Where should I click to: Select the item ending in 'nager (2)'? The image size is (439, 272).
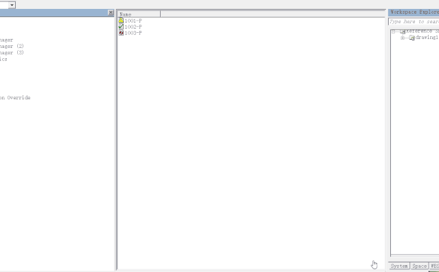coord(12,46)
